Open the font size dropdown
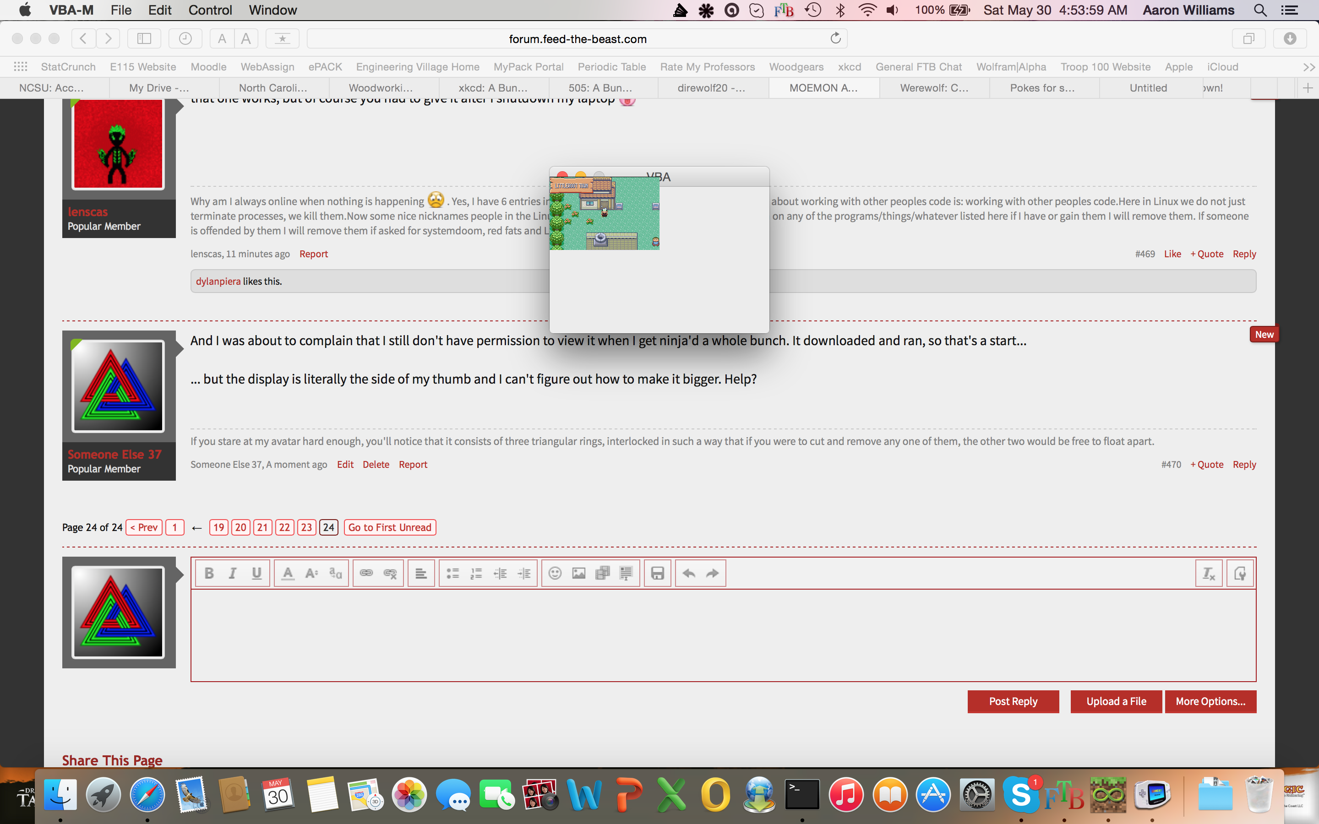The height and width of the screenshot is (824, 1319). point(311,573)
